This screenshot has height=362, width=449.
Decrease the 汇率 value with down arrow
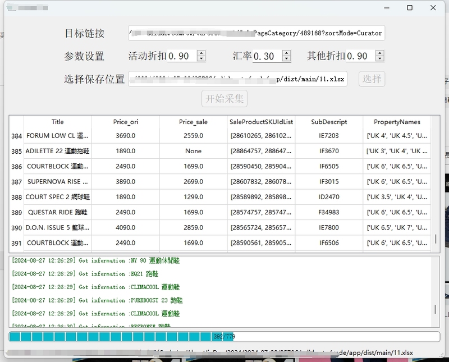pyautogui.click(x=286, y=58)
